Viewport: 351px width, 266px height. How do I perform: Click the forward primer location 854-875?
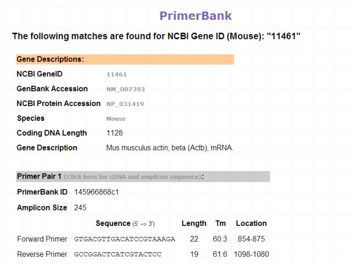(x=251, y=239)
